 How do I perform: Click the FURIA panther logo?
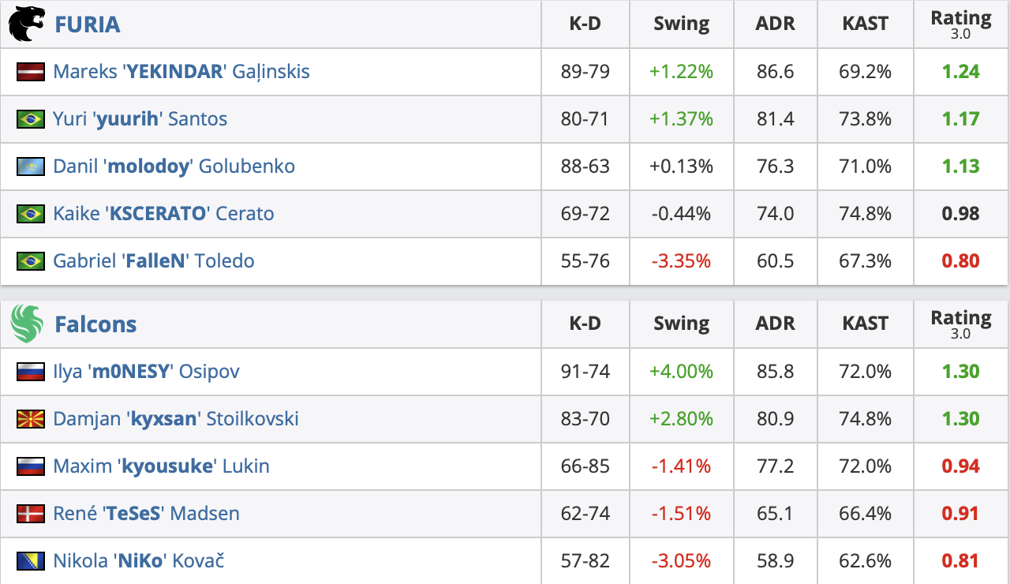[27, 24]
